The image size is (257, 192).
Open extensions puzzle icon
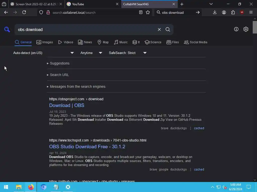(x=233, y=12)
